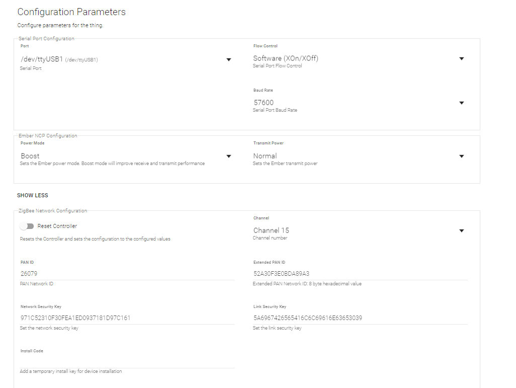Collapse settings with SHOW LESS
Viewport: 516px width, 388px height.
click(x=33, y=195)
